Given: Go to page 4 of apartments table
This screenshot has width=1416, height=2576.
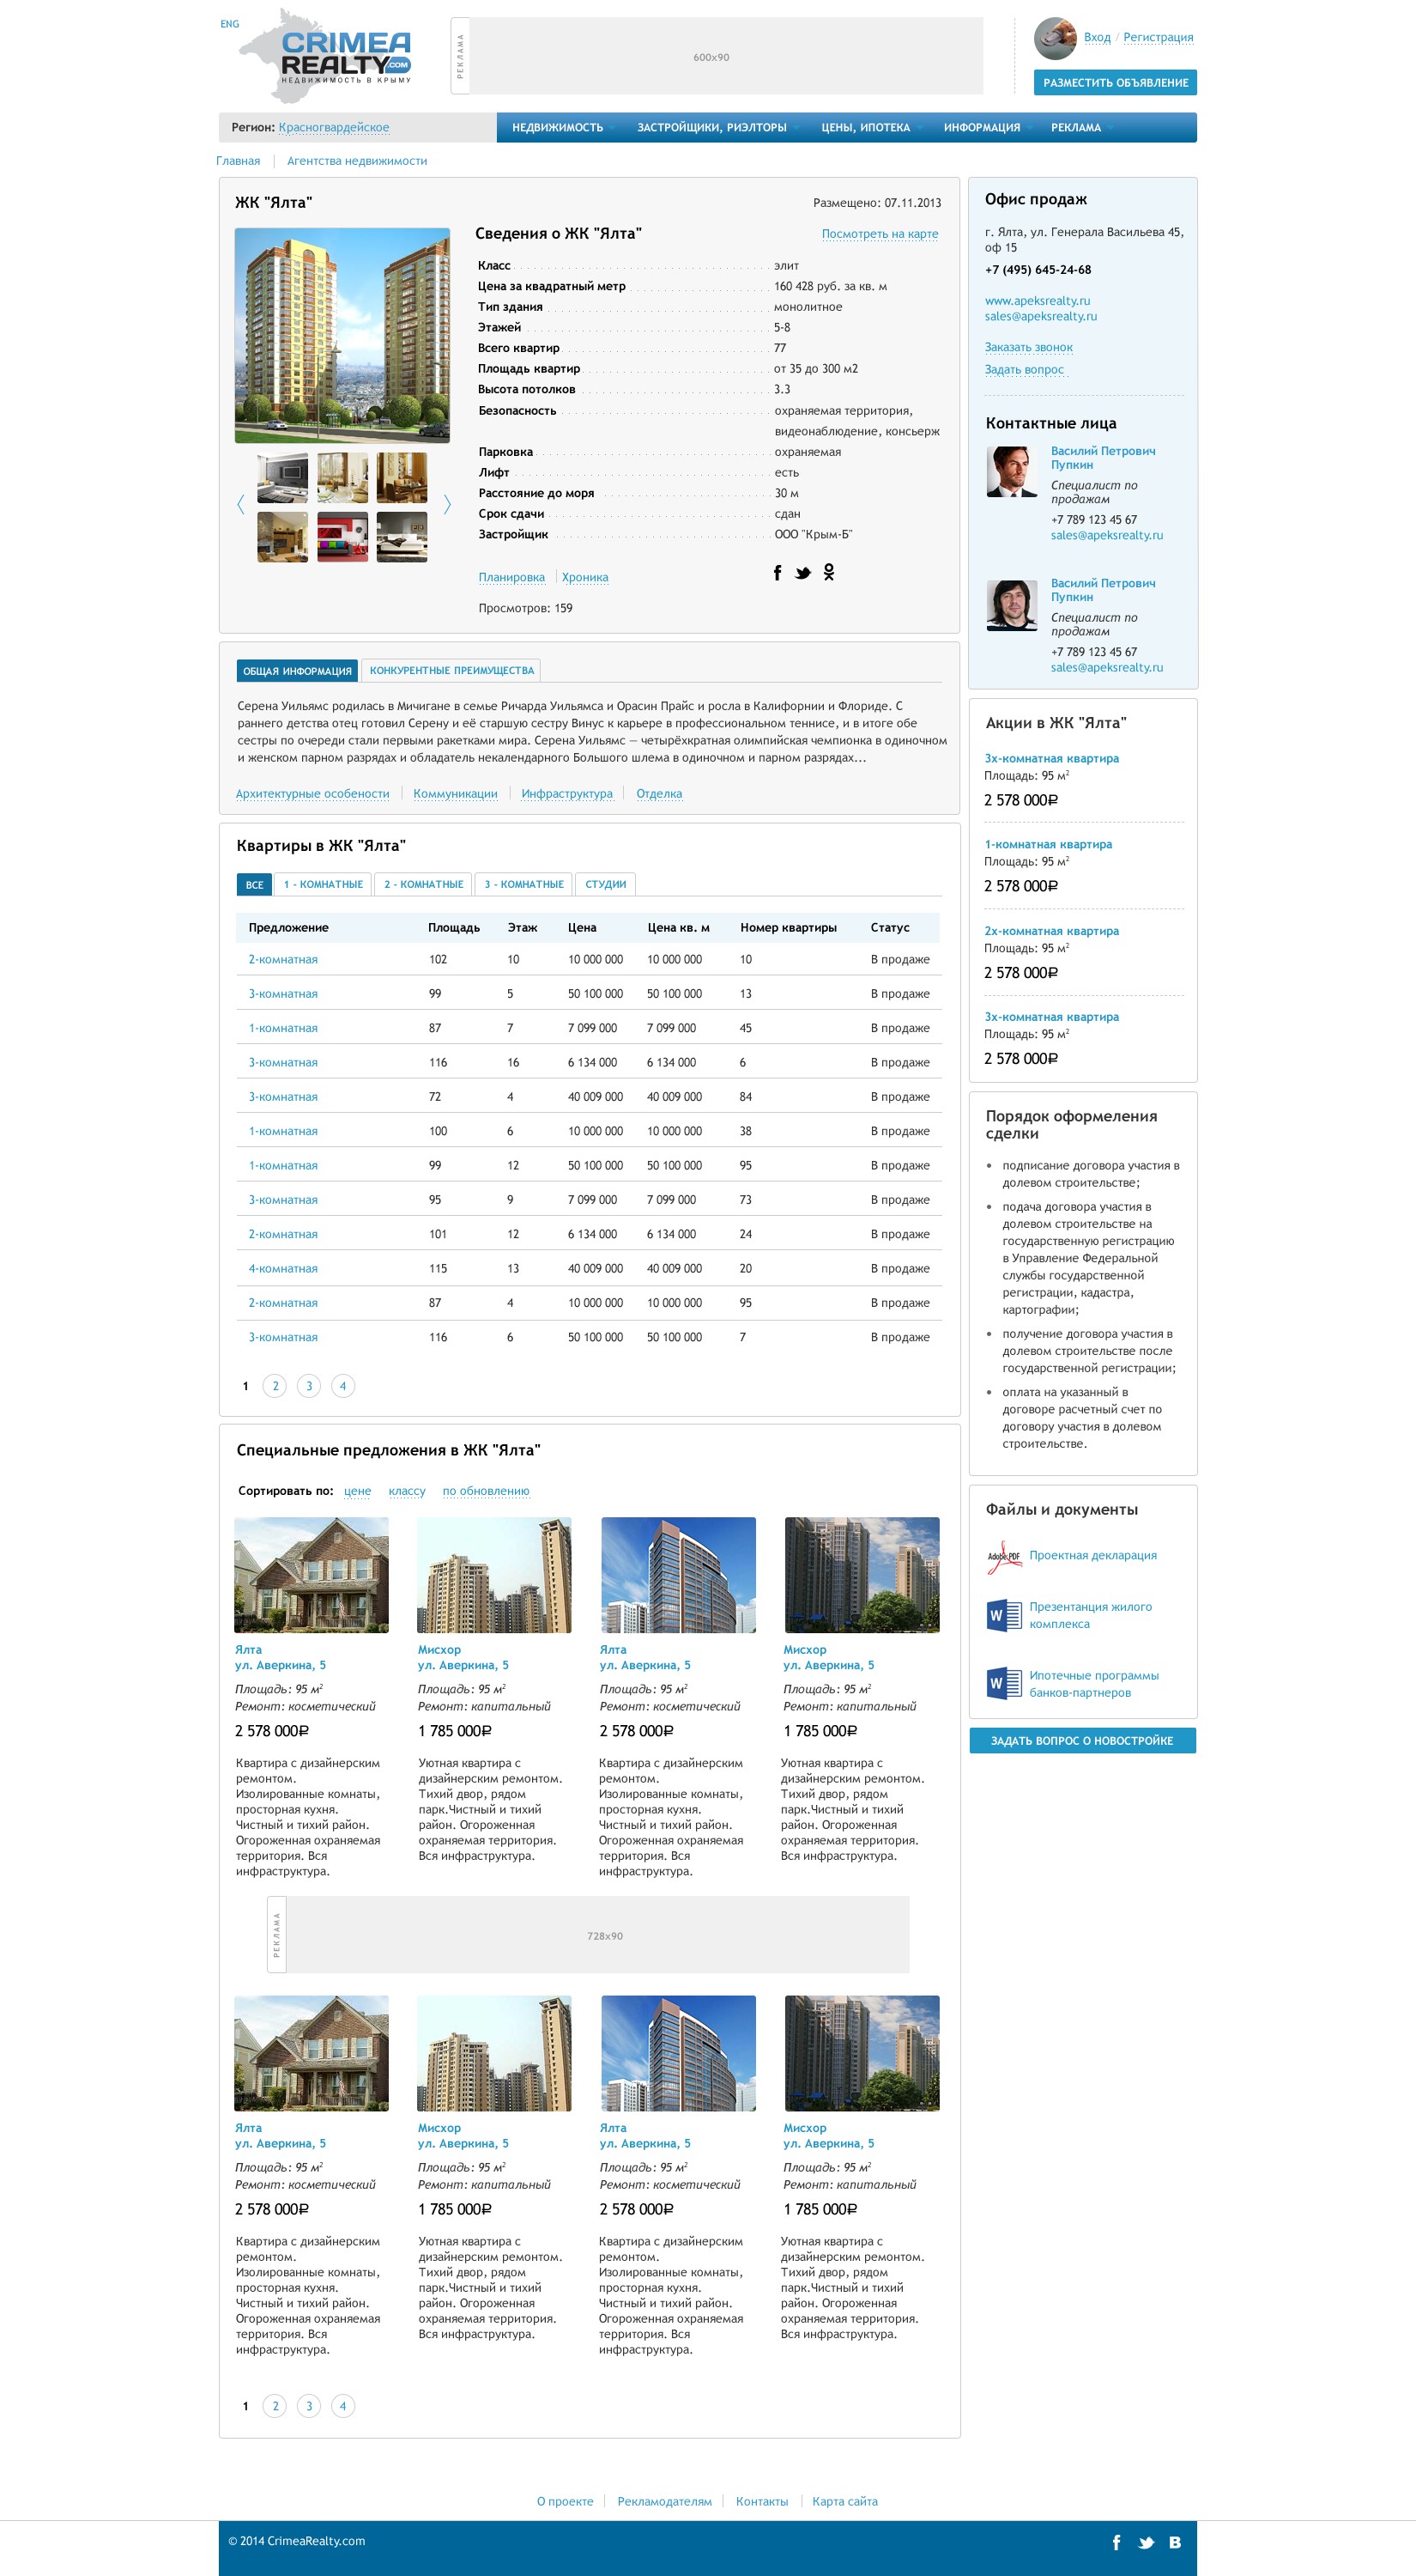Looking at the screenshot, I should [342, 1386].
